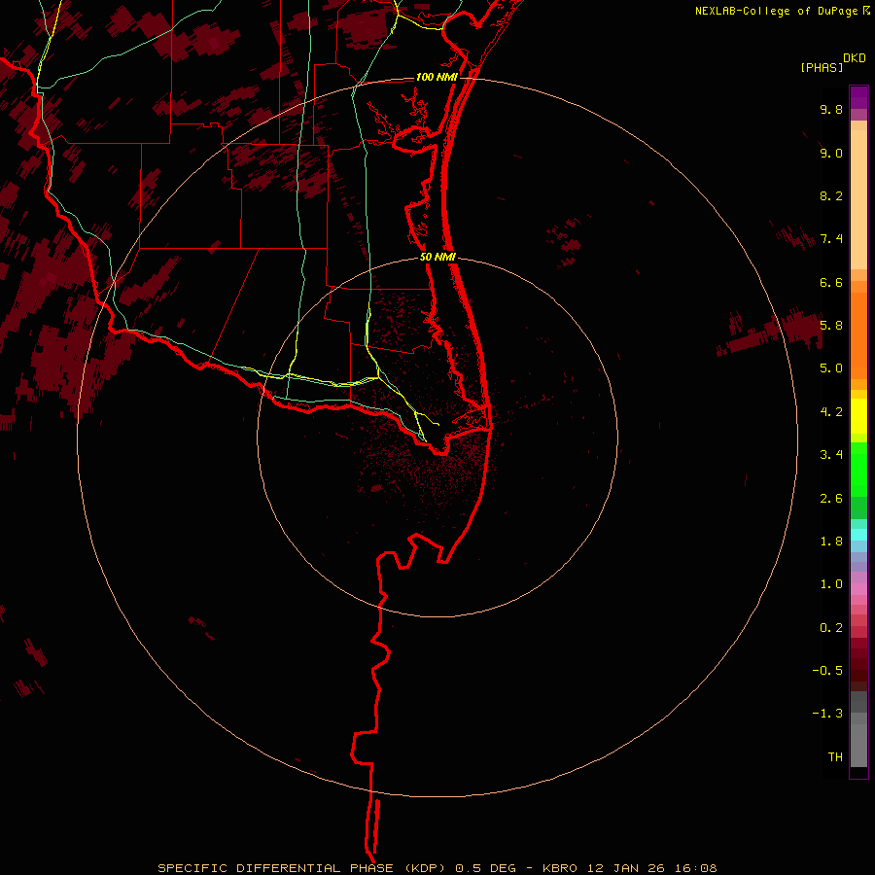Click the 9.0 value on the color scale
Image resolution: width=875 pixels, height=875 pixels.
point(831,153)
